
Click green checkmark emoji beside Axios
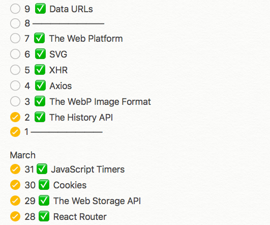[x=40, y=86]
